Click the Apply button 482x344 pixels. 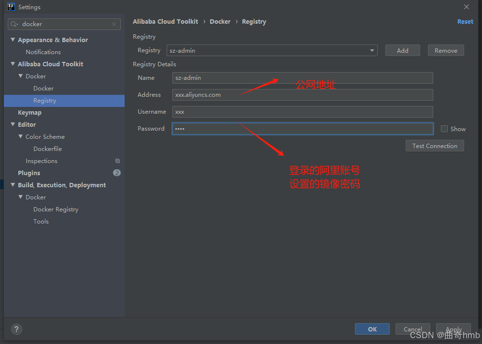click(454, 329)
